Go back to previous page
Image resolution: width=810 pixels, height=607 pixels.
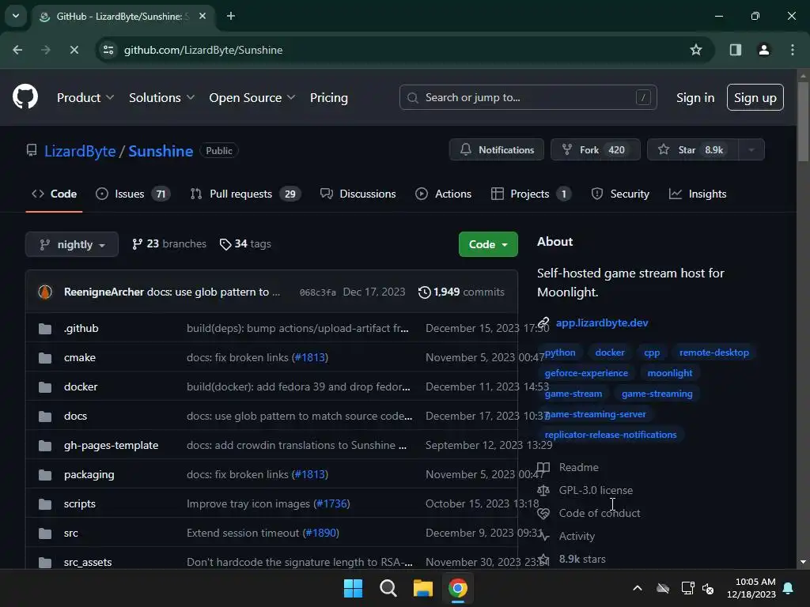[x=17, y=50]
